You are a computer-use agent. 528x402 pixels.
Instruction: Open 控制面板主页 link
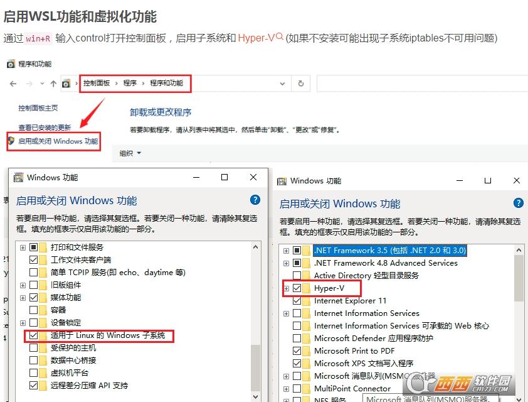(38, 108)
